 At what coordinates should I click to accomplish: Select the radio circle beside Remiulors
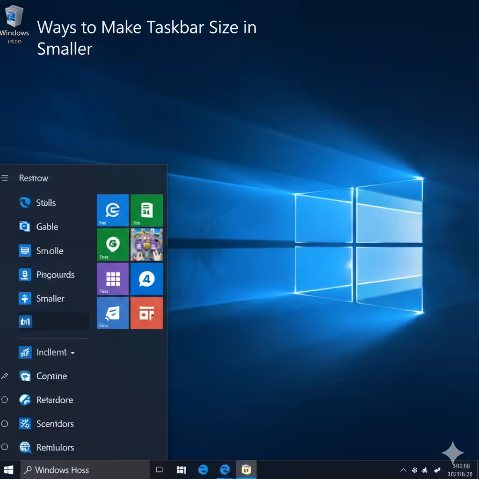5,447
